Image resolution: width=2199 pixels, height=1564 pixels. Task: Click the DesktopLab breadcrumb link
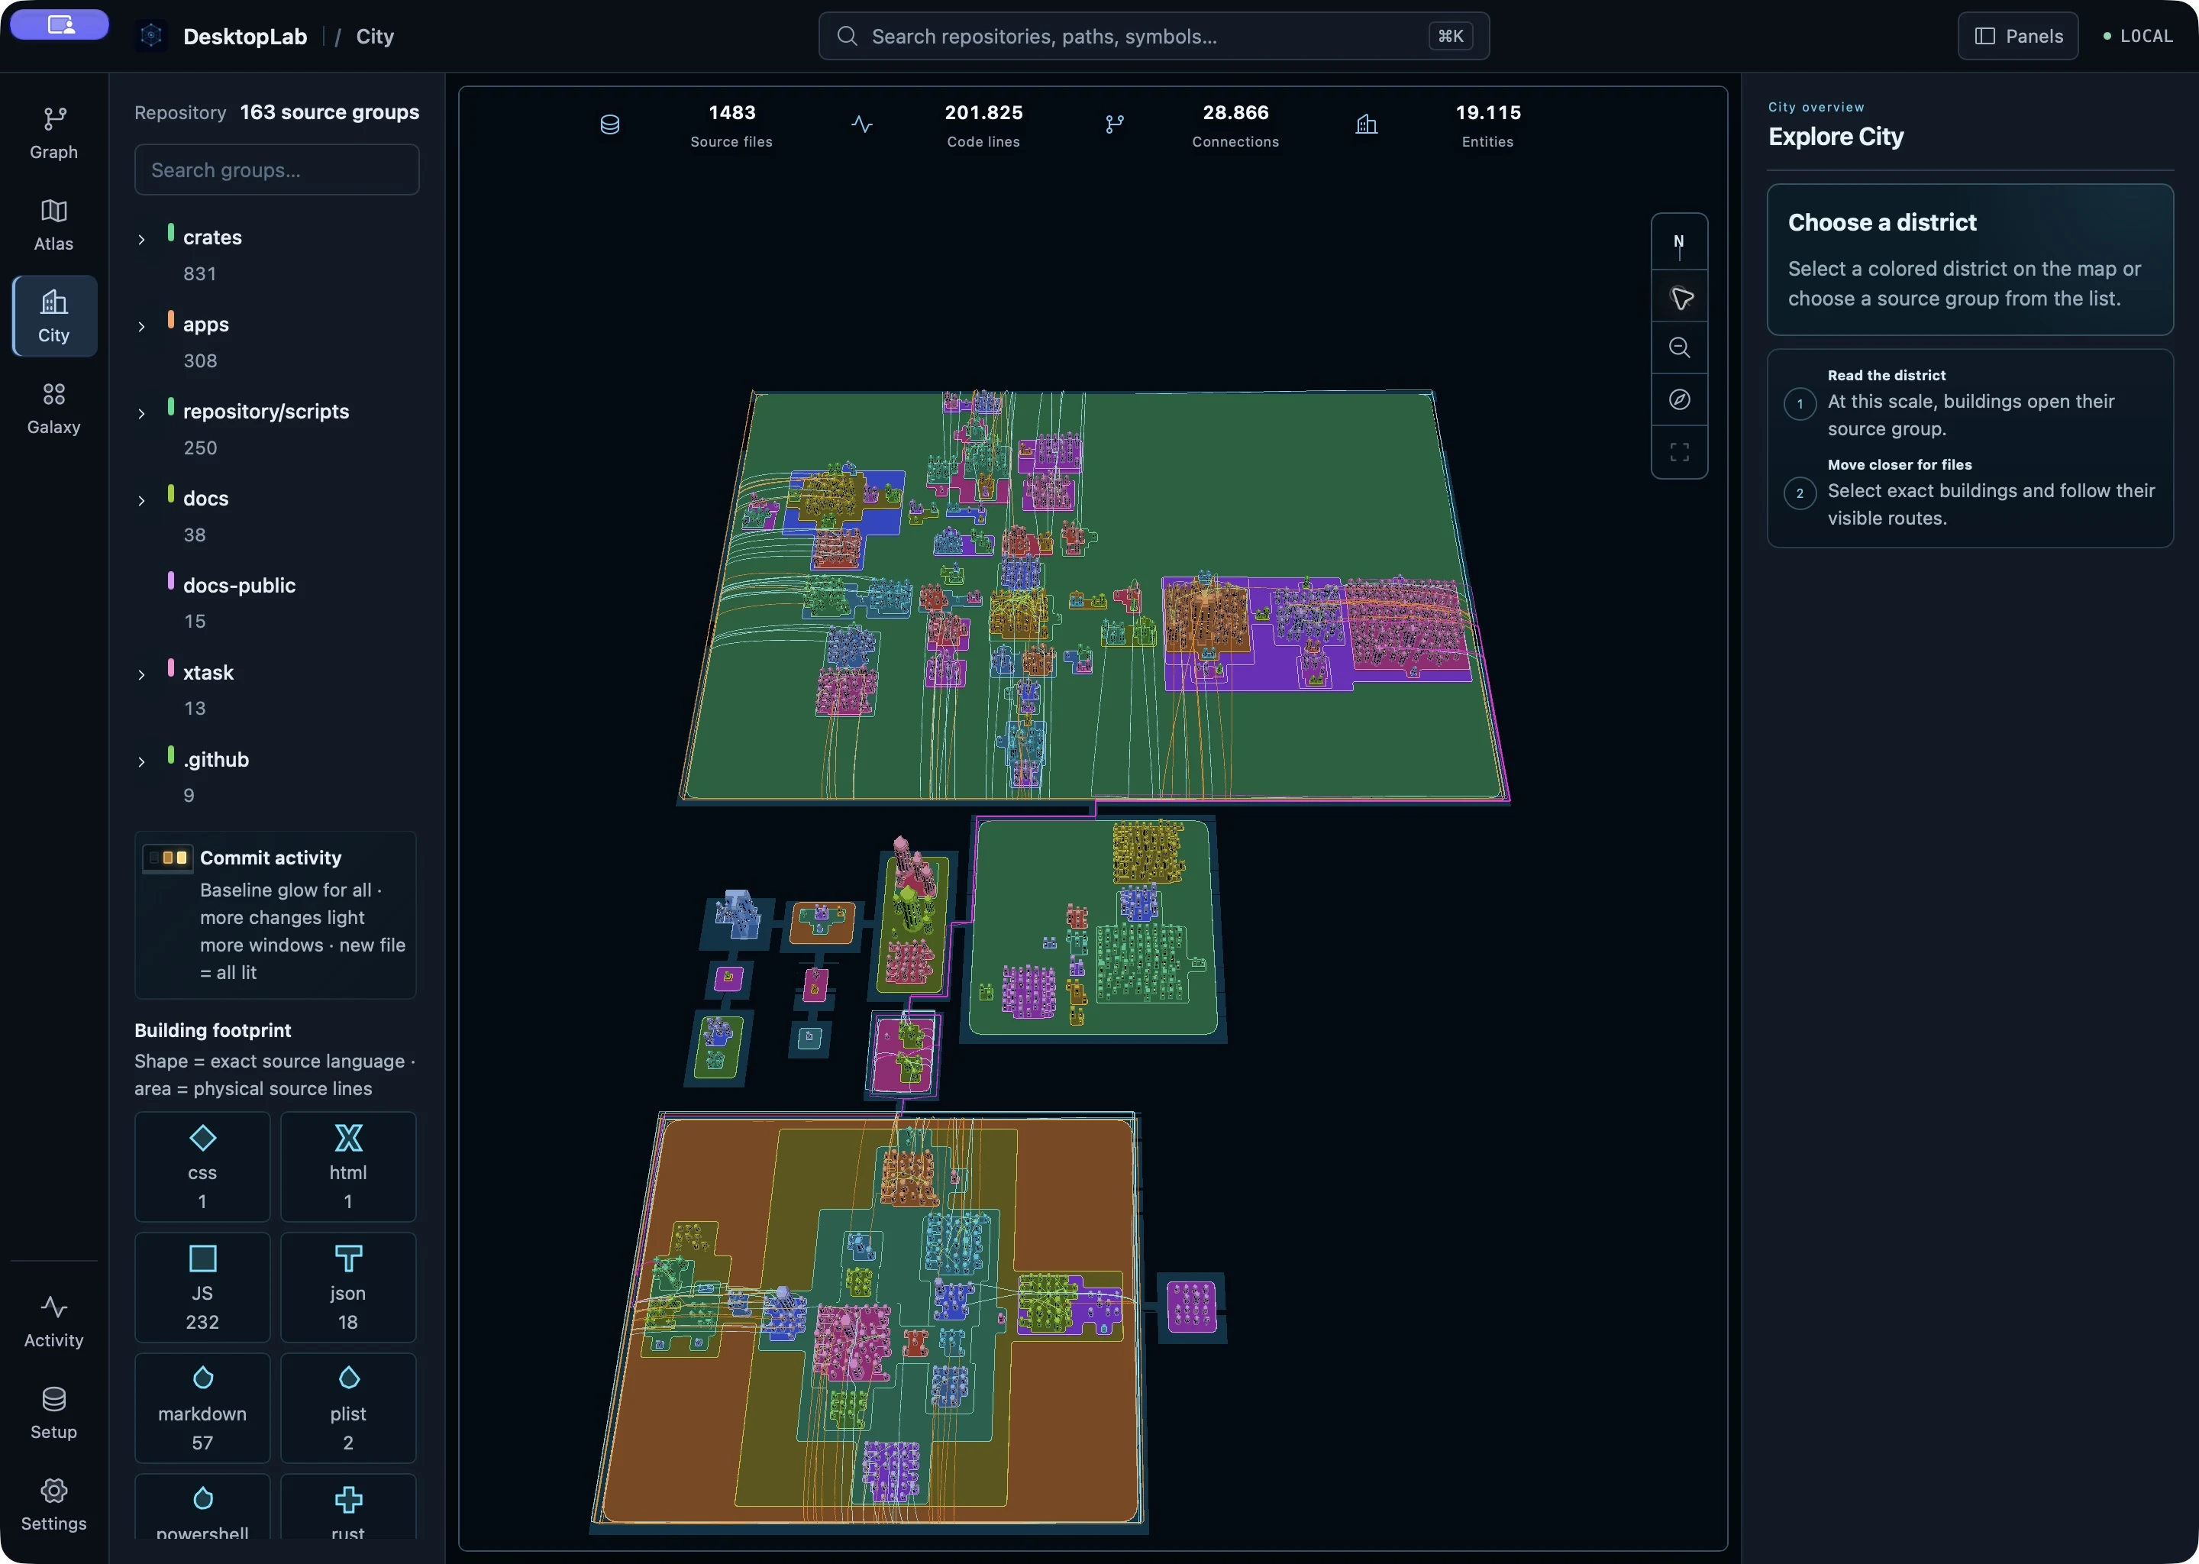(244, 37)
